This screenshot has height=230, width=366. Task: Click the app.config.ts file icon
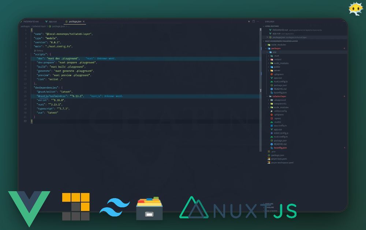(272, 126)
